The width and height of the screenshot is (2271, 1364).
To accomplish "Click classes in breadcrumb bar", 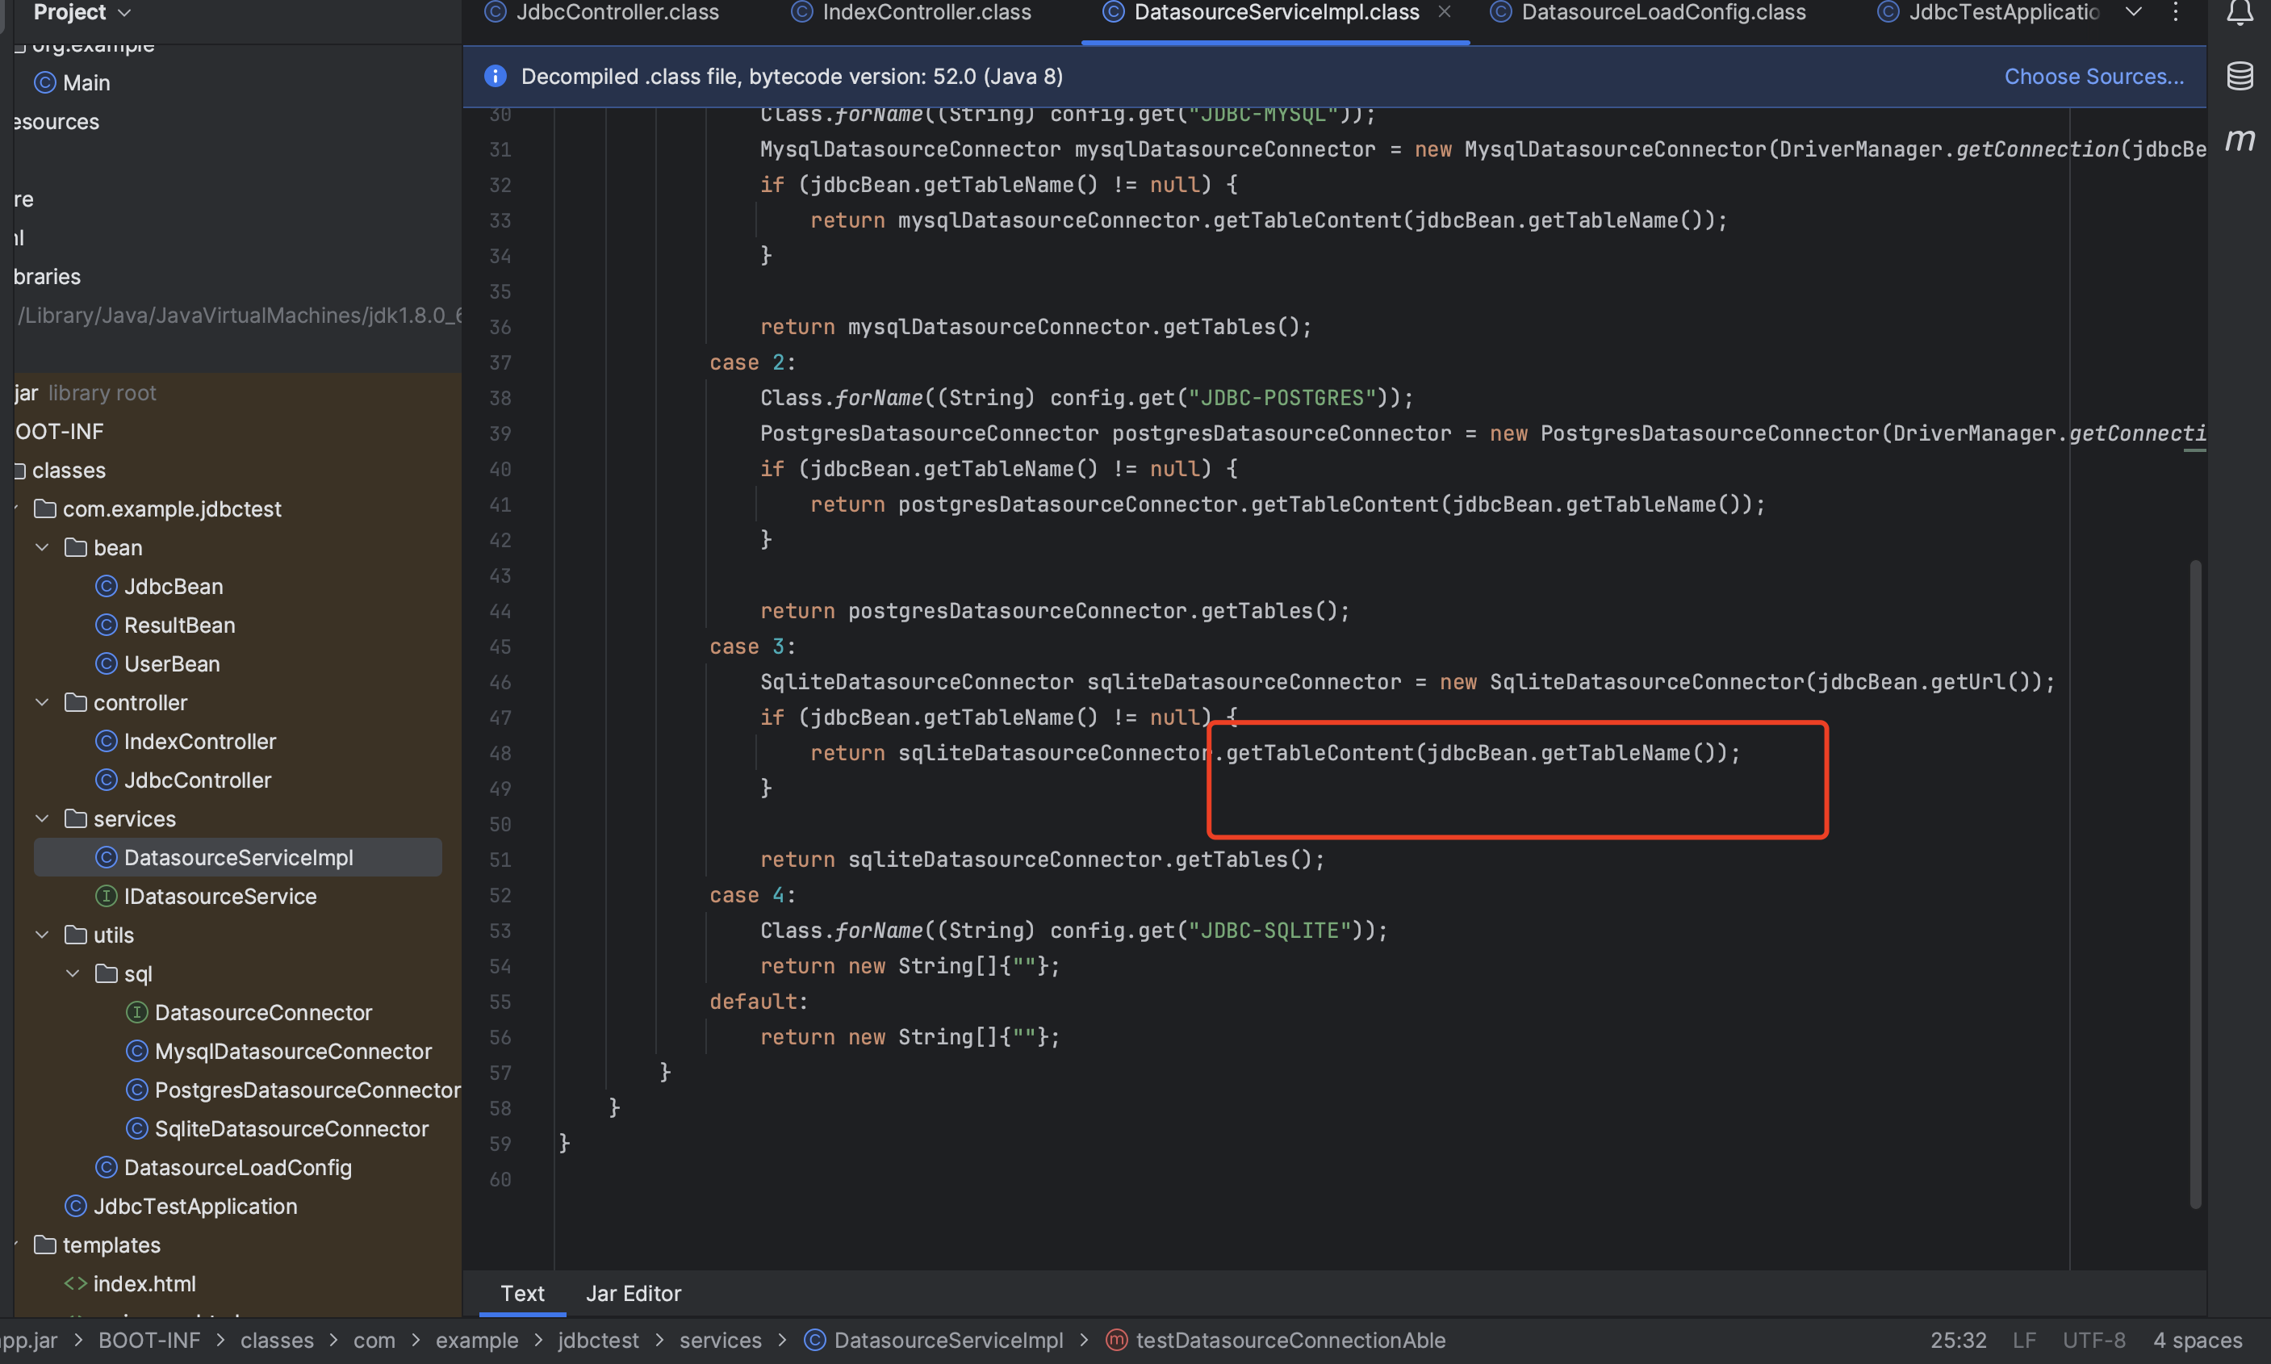I will click(277, 1340).
